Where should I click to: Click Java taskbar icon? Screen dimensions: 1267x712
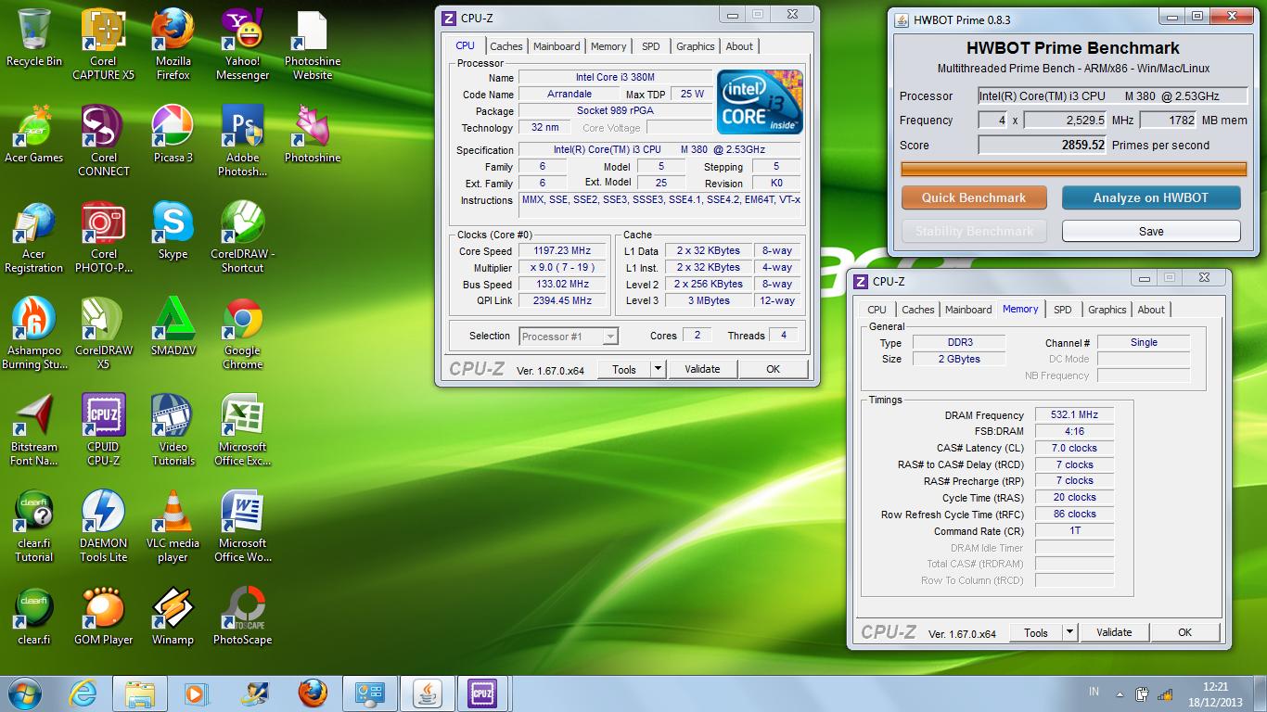pyautogui.click(x=427, y=693)
